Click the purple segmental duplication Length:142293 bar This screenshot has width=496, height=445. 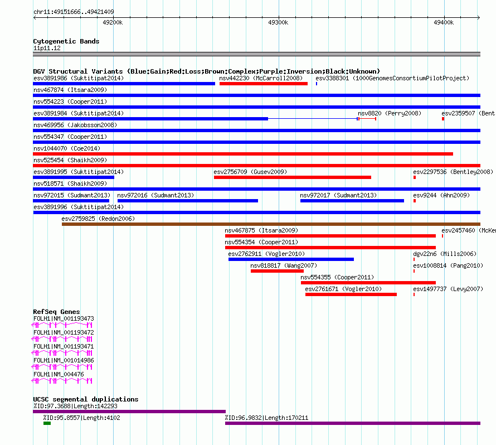tap(129, 412)
